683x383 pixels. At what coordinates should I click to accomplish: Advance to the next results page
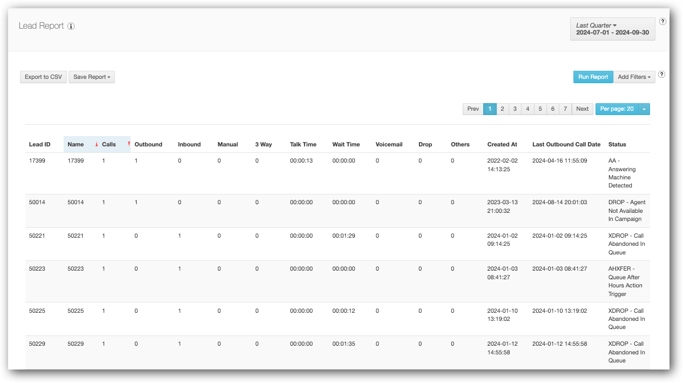tap(582, 109)
